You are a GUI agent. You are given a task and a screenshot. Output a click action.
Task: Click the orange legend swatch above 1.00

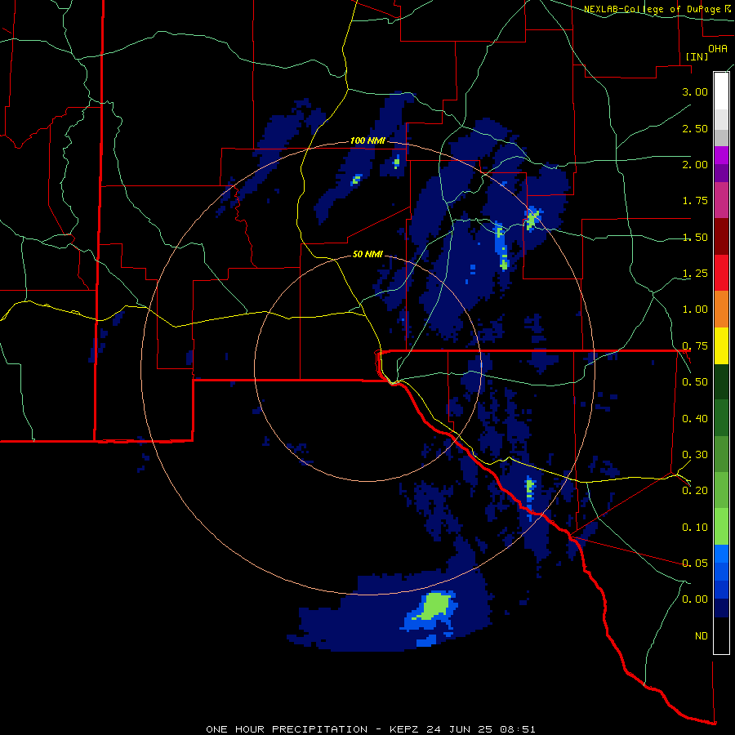point(721,309)
